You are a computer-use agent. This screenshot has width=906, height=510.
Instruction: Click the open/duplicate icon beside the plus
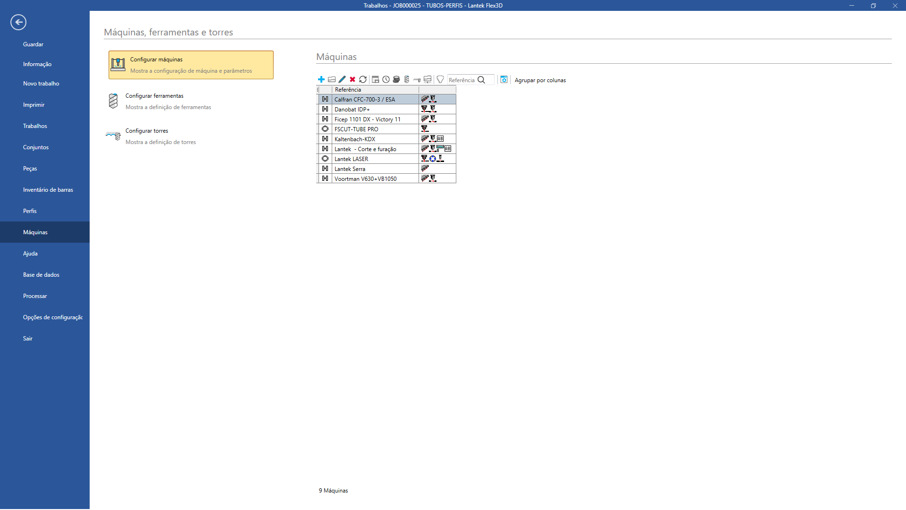[x=332, y=79]
